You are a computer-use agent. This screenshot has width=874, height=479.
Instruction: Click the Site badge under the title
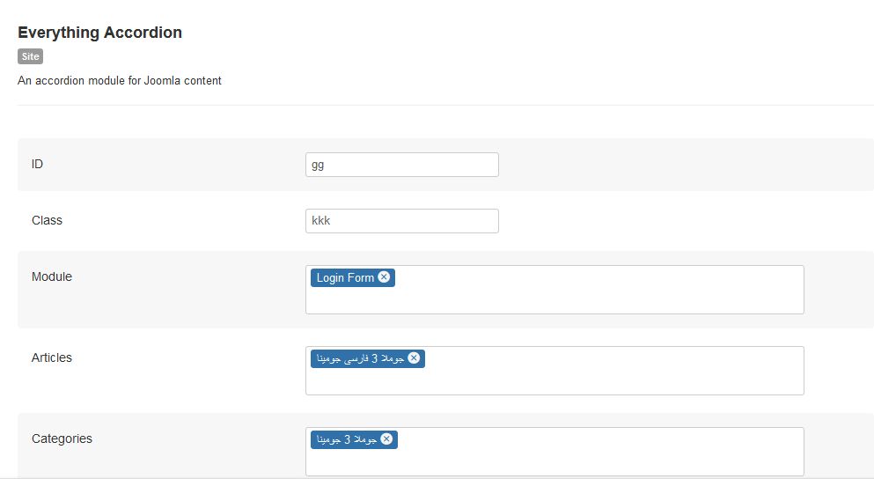point(30,56)
